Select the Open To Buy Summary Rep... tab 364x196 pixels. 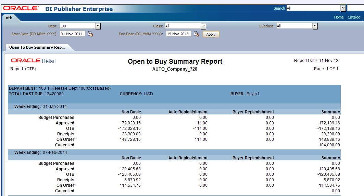click(37, 47)
